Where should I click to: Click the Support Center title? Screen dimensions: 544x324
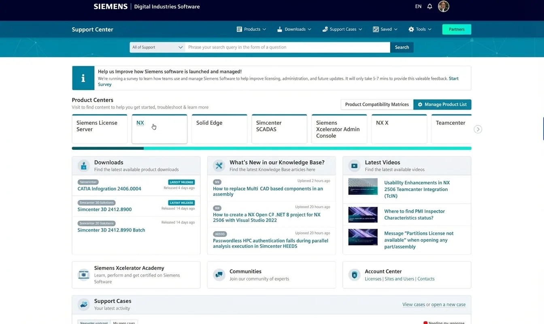click(92, 30)
